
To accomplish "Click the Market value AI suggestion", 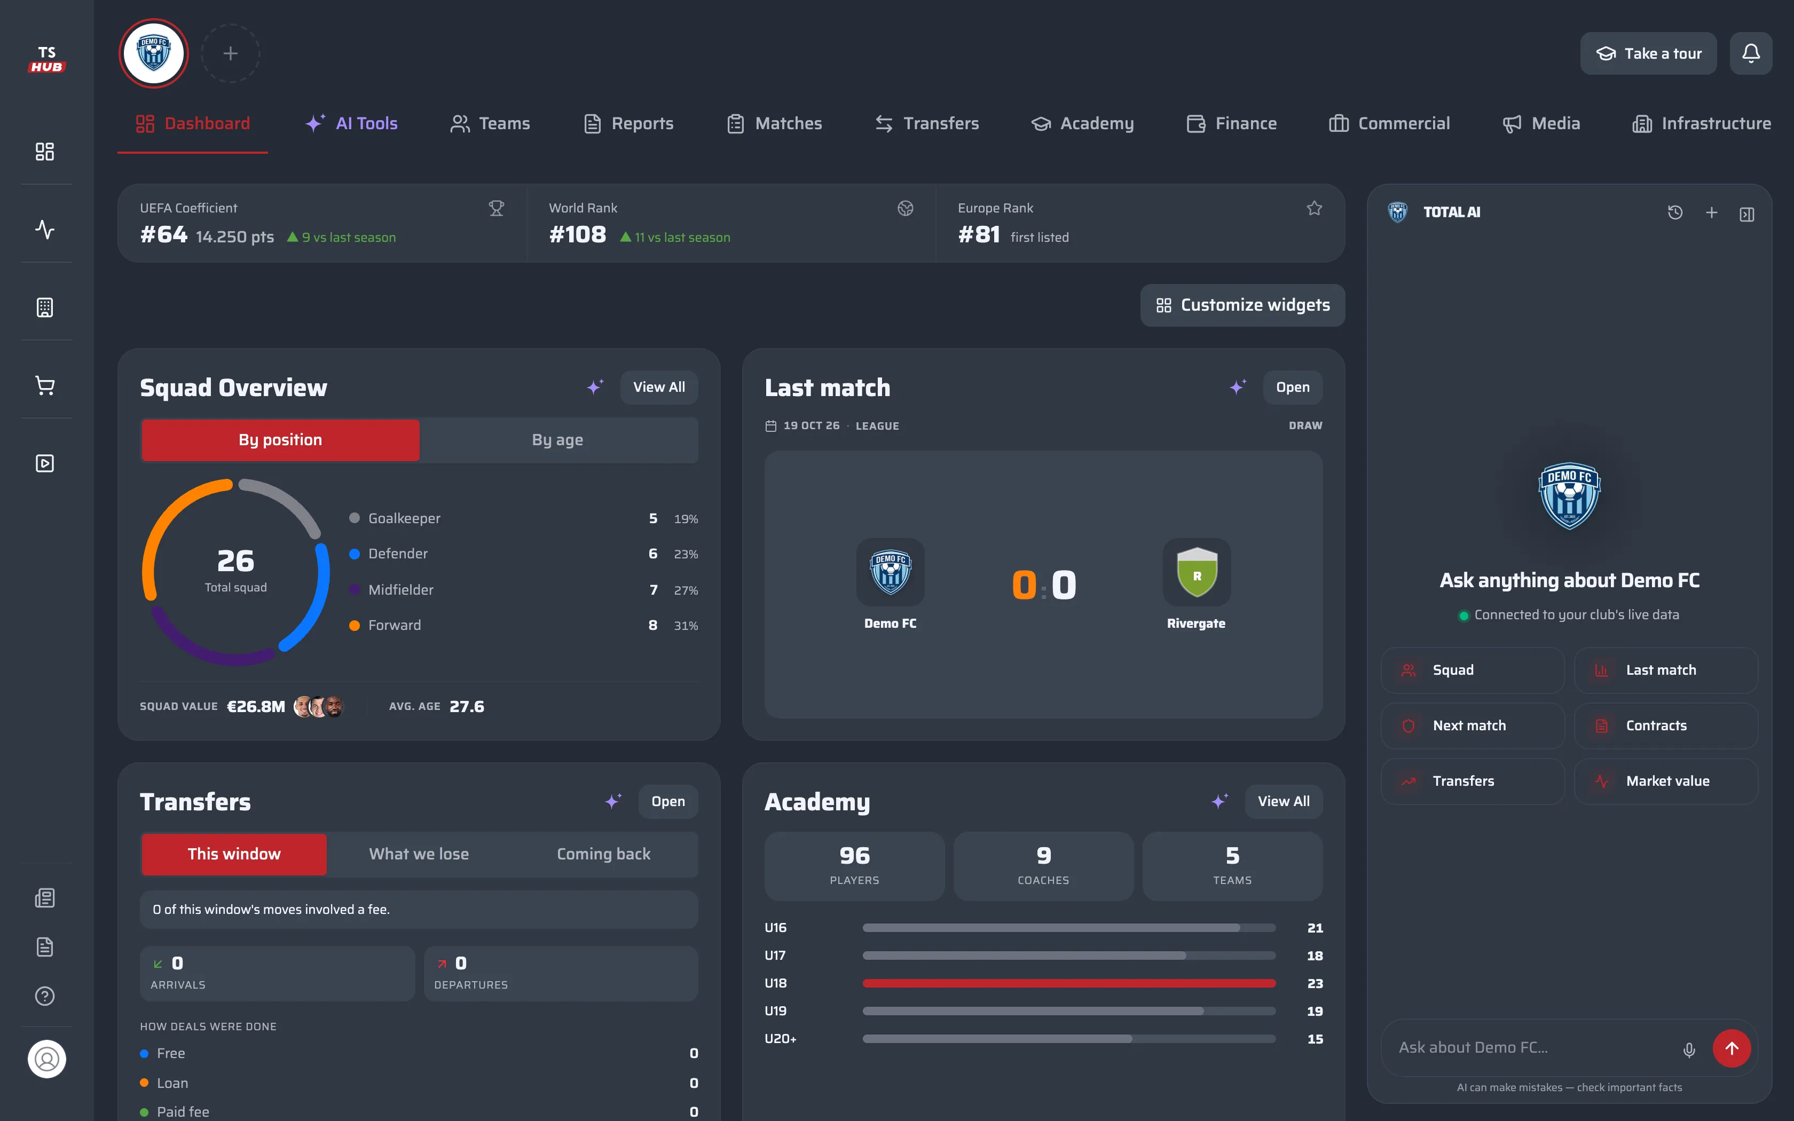I will pos(1666,781).
